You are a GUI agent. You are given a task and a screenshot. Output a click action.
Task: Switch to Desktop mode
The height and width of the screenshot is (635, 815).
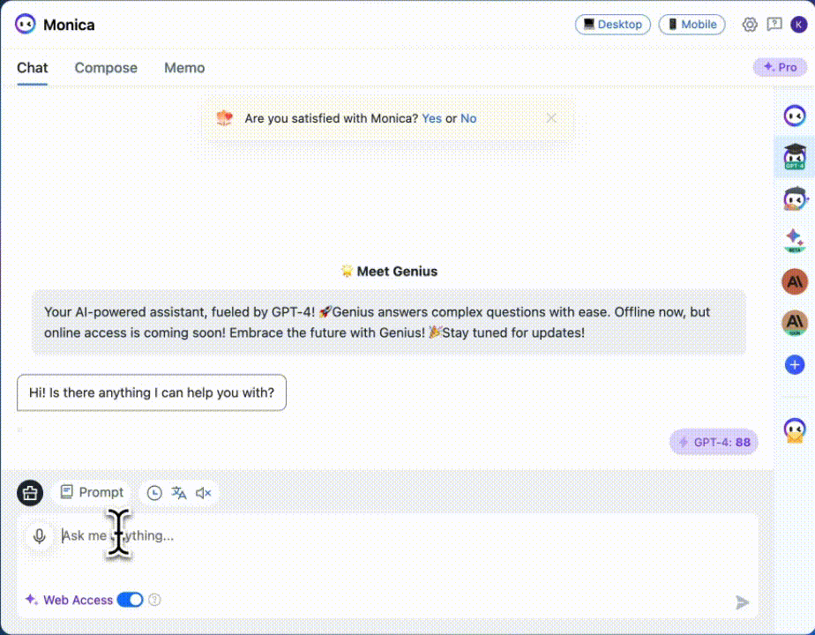pyautogui.click(x=612, y=24)
